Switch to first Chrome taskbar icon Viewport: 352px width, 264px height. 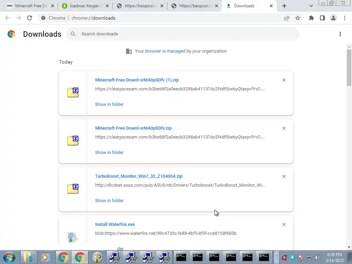tap(64, 257)
